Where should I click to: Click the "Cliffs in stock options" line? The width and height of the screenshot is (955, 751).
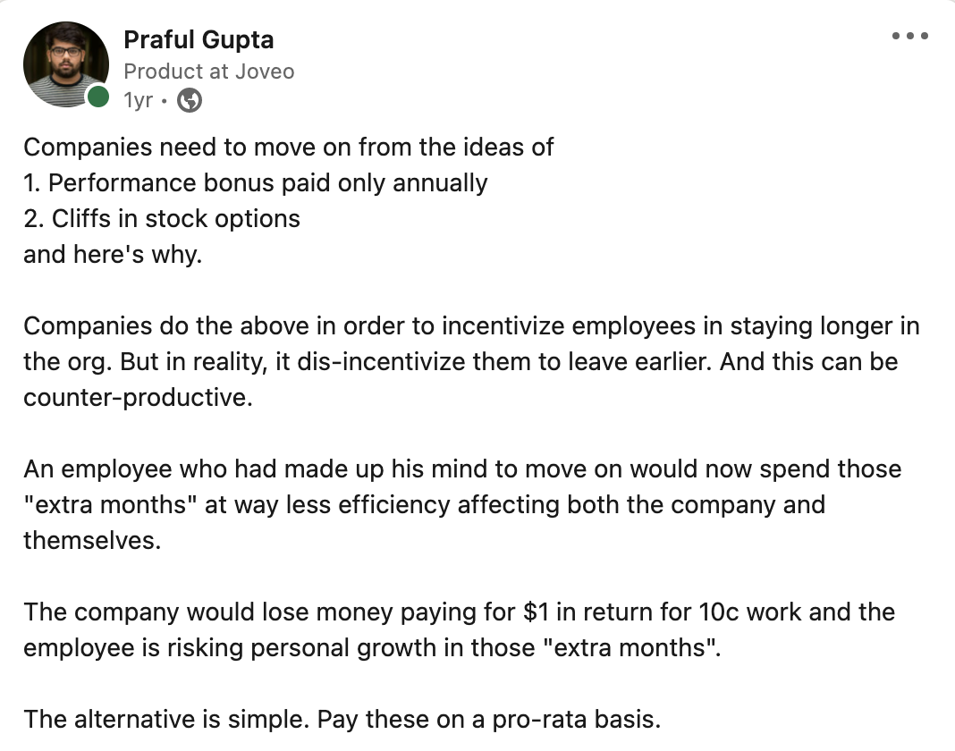[173, 219]
